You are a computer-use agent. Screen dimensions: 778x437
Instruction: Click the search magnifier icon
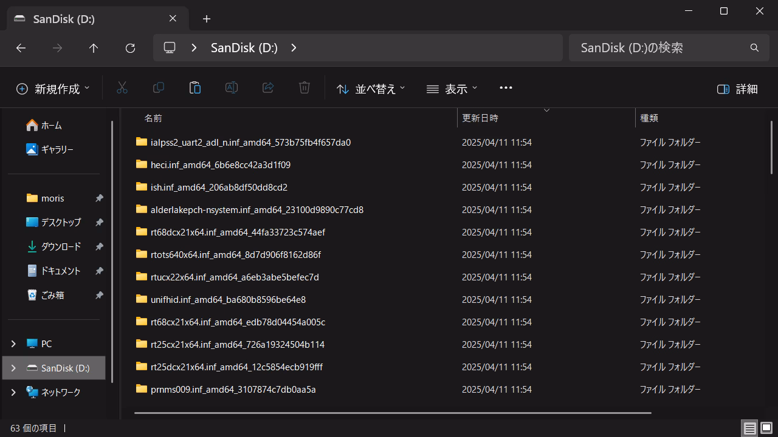(x=754, y=48)
